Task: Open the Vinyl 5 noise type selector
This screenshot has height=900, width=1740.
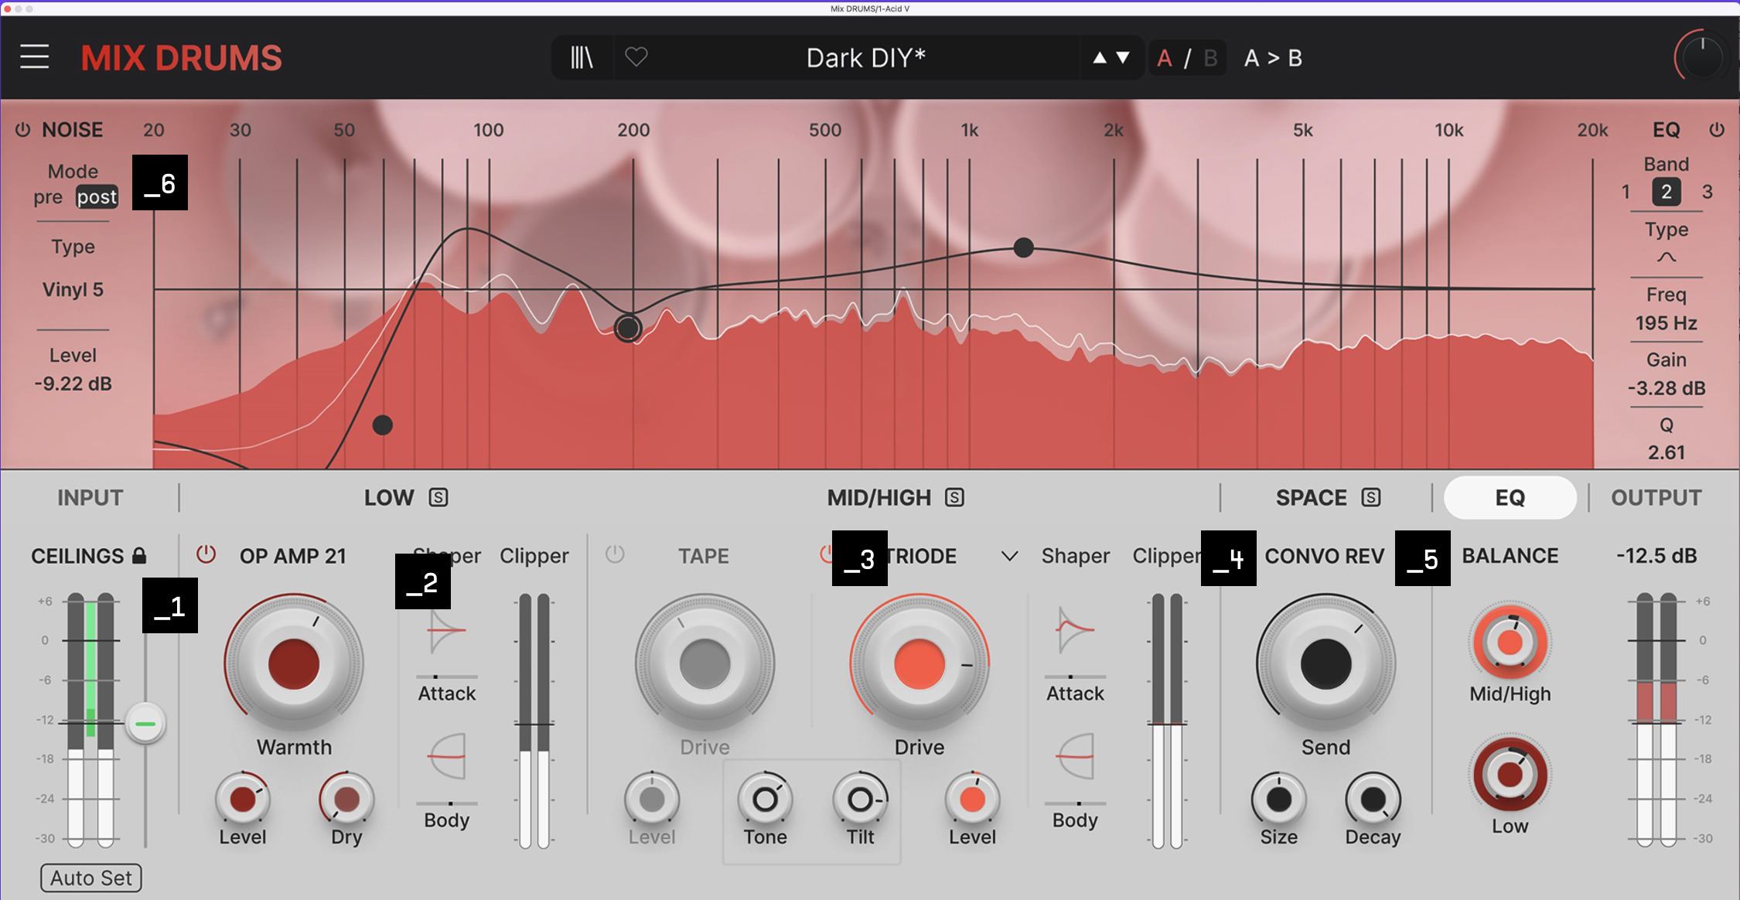Action: [x=72, y=289]
